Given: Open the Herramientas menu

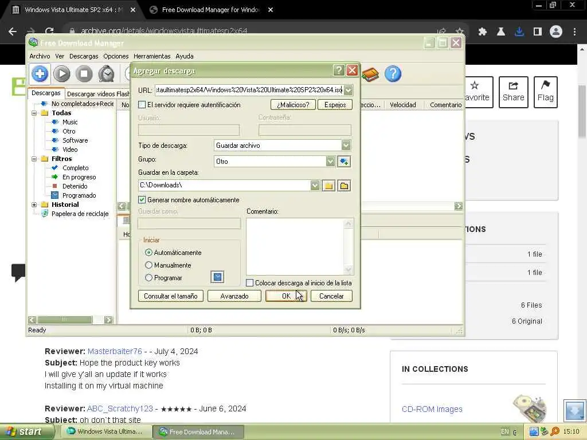Looking at the screenshot, I should pyautogui.click(x=152, y=56).
